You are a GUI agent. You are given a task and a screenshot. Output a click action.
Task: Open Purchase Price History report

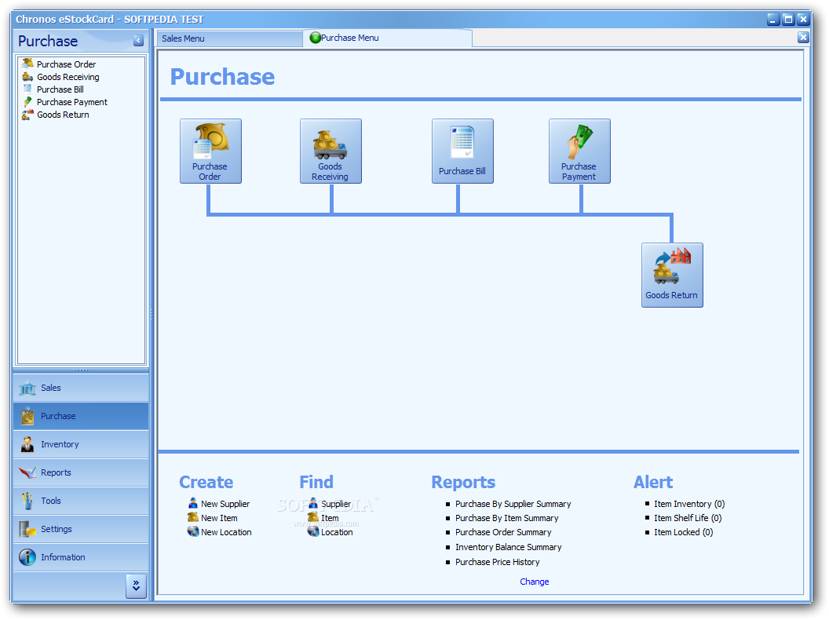(497, 562)
